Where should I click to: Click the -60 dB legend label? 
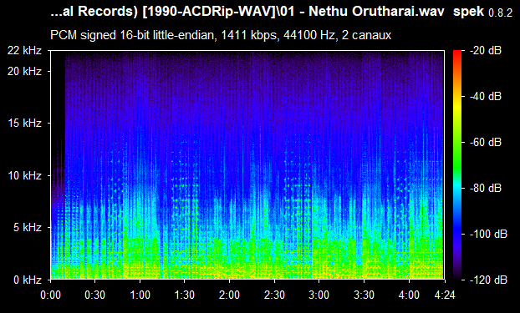pyautogui.click(x=486, y=143)
